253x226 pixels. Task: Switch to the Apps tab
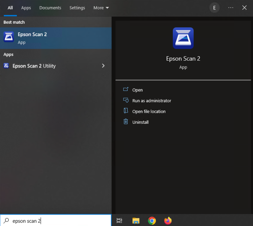coord(26,8)
